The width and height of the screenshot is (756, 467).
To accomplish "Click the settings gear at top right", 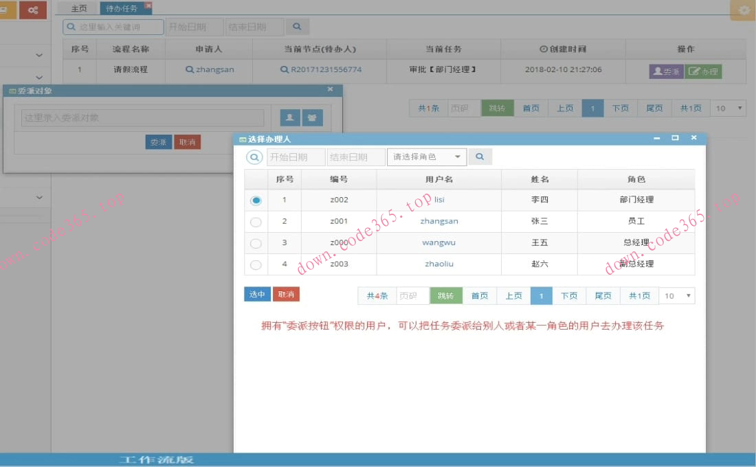I will point(742,10).
